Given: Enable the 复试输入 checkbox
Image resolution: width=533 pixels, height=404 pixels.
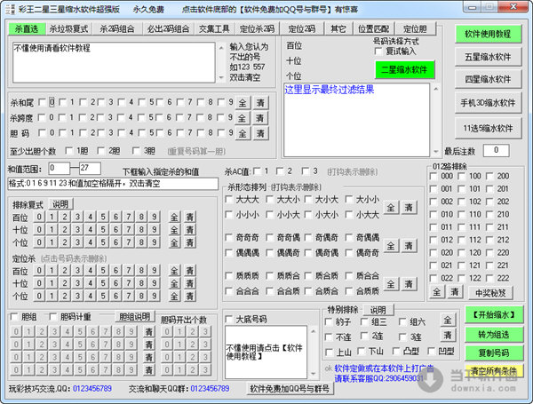Looking at the screenshot, I should point(378,51).
